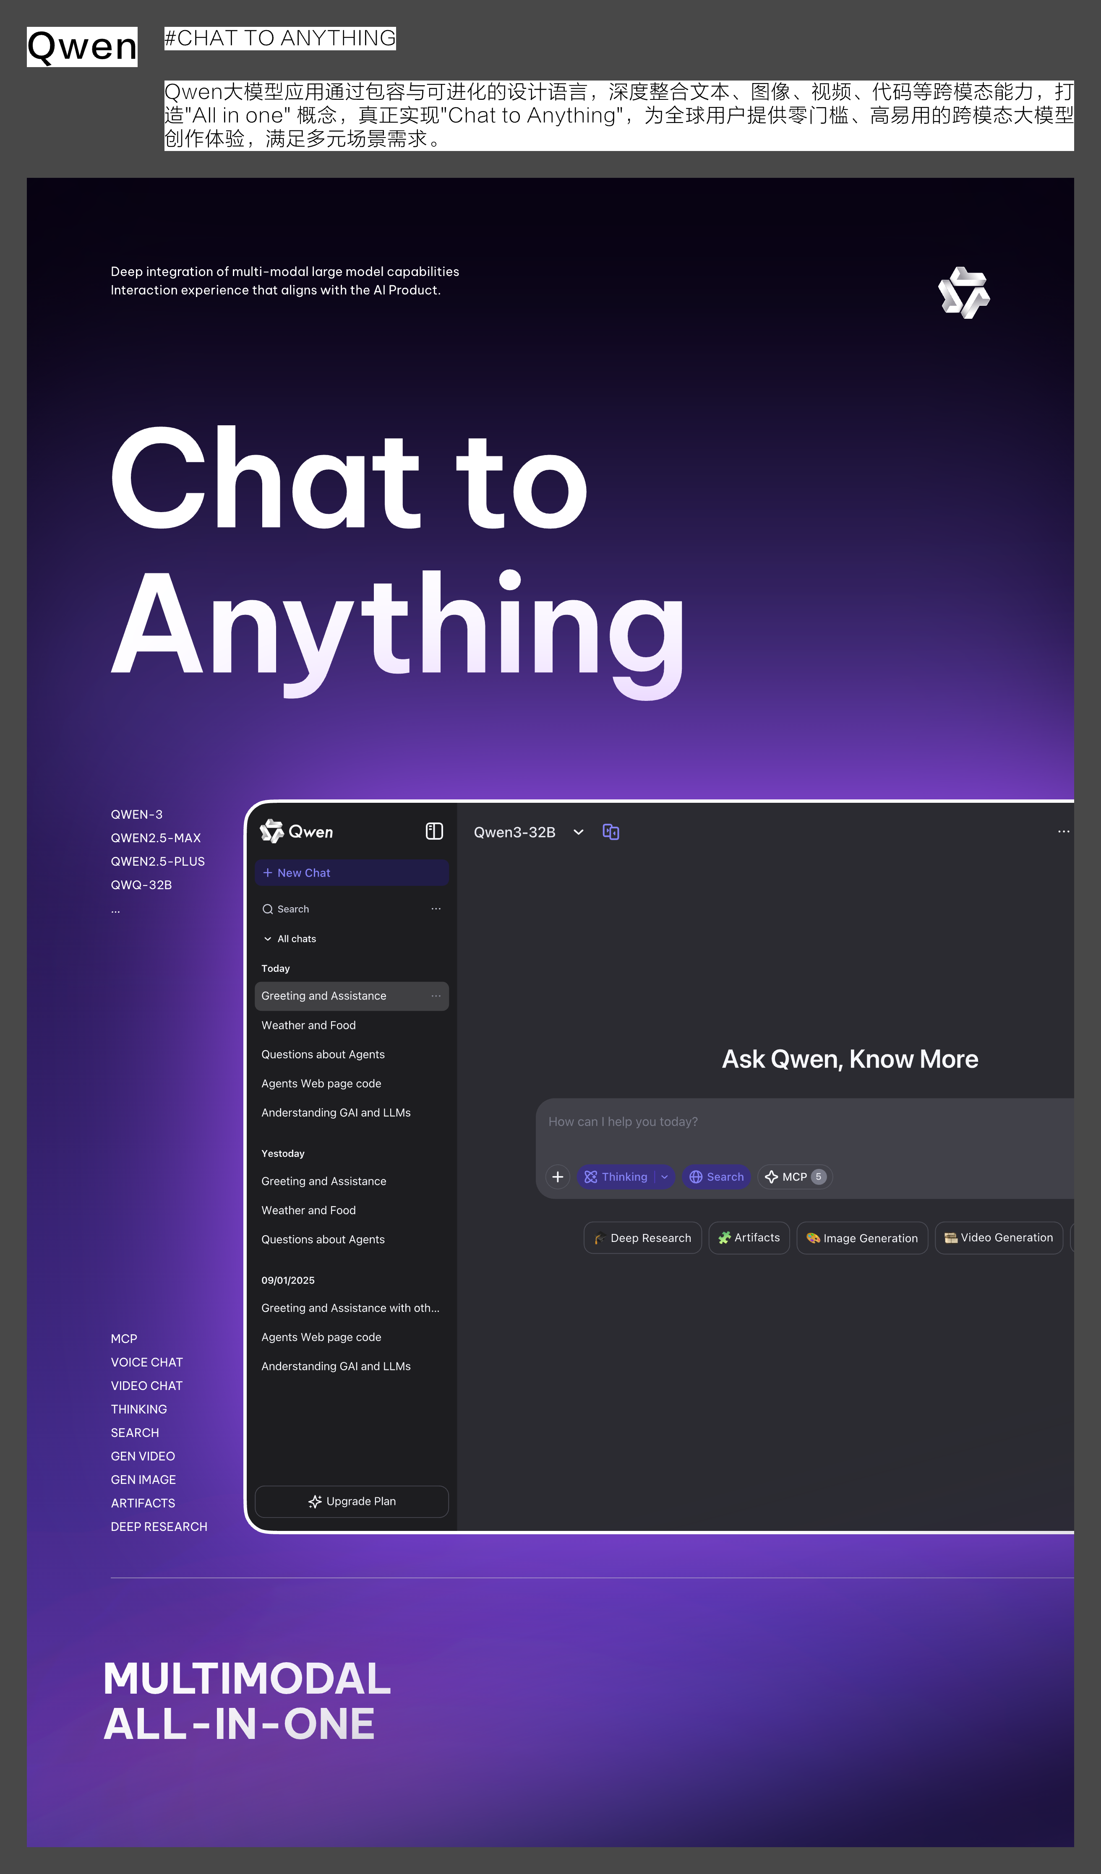Toggle the Search mode pill

point(716,1176)
